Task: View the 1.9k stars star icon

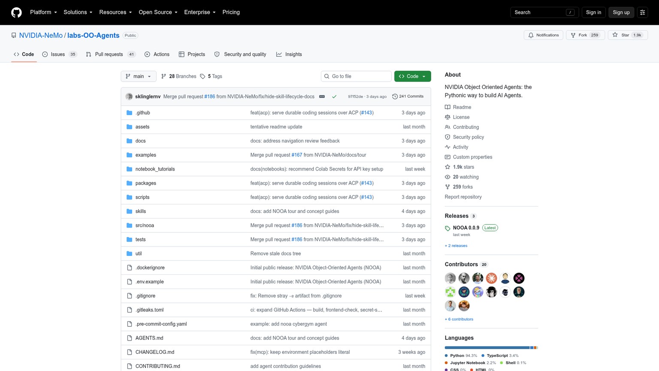Action: 447,167
